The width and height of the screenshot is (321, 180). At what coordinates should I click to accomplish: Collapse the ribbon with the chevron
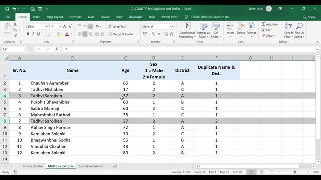[317, 42]
